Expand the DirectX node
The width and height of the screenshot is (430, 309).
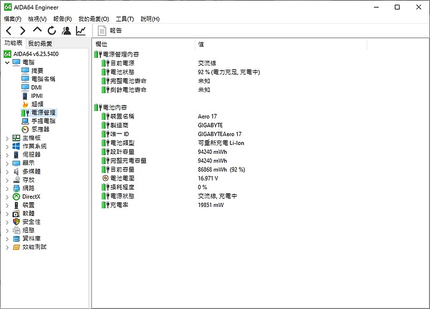click(x=7, y=197)
